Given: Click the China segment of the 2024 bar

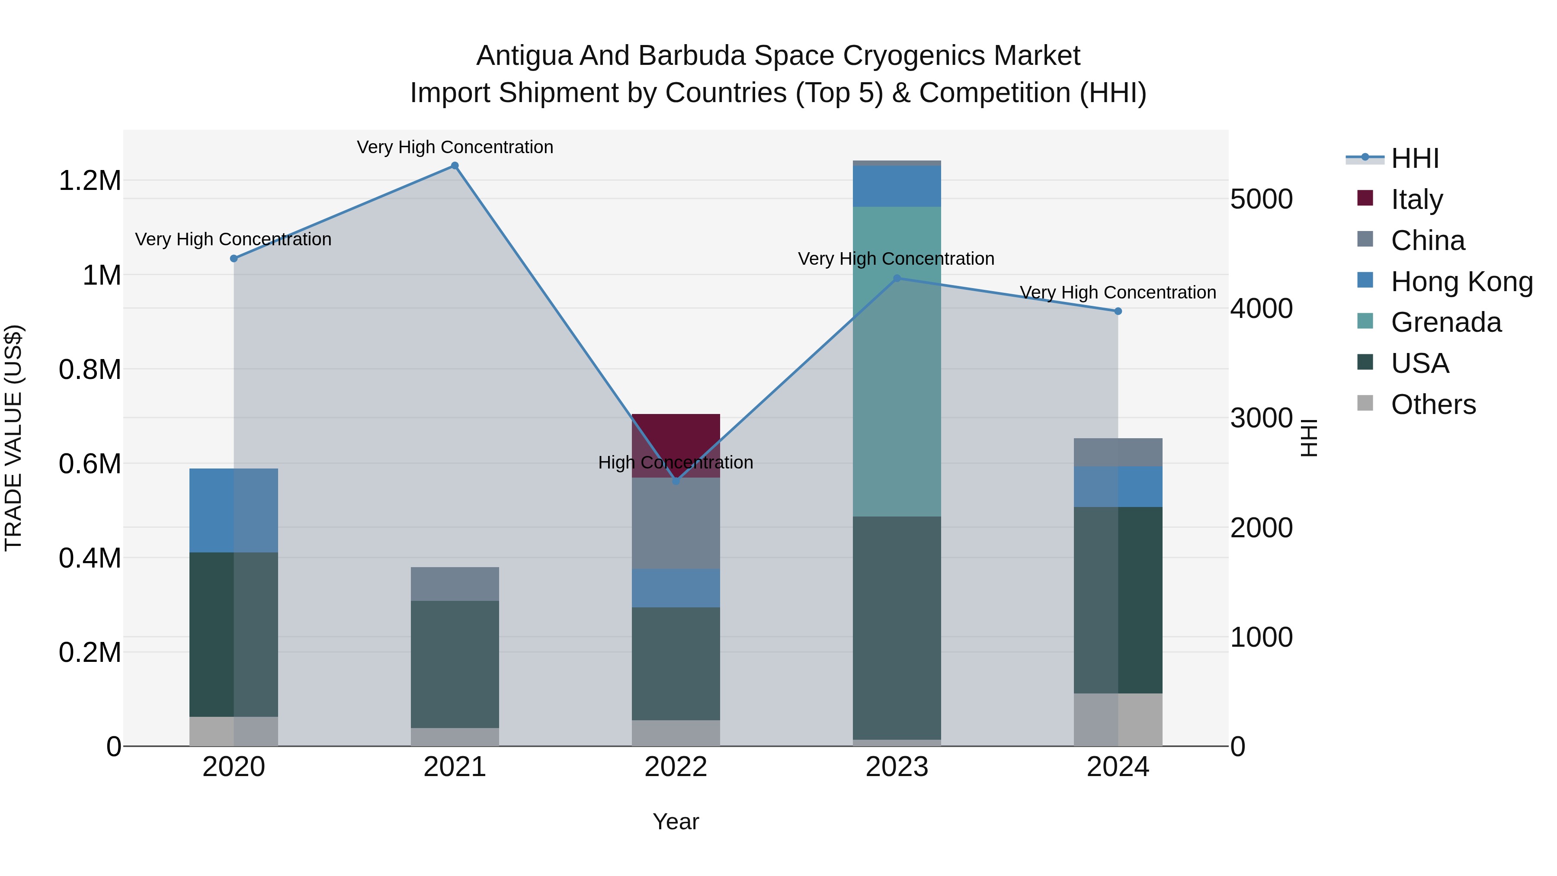Looking at the screenshot, I should pyautogui.click(x=1118, y=452).
